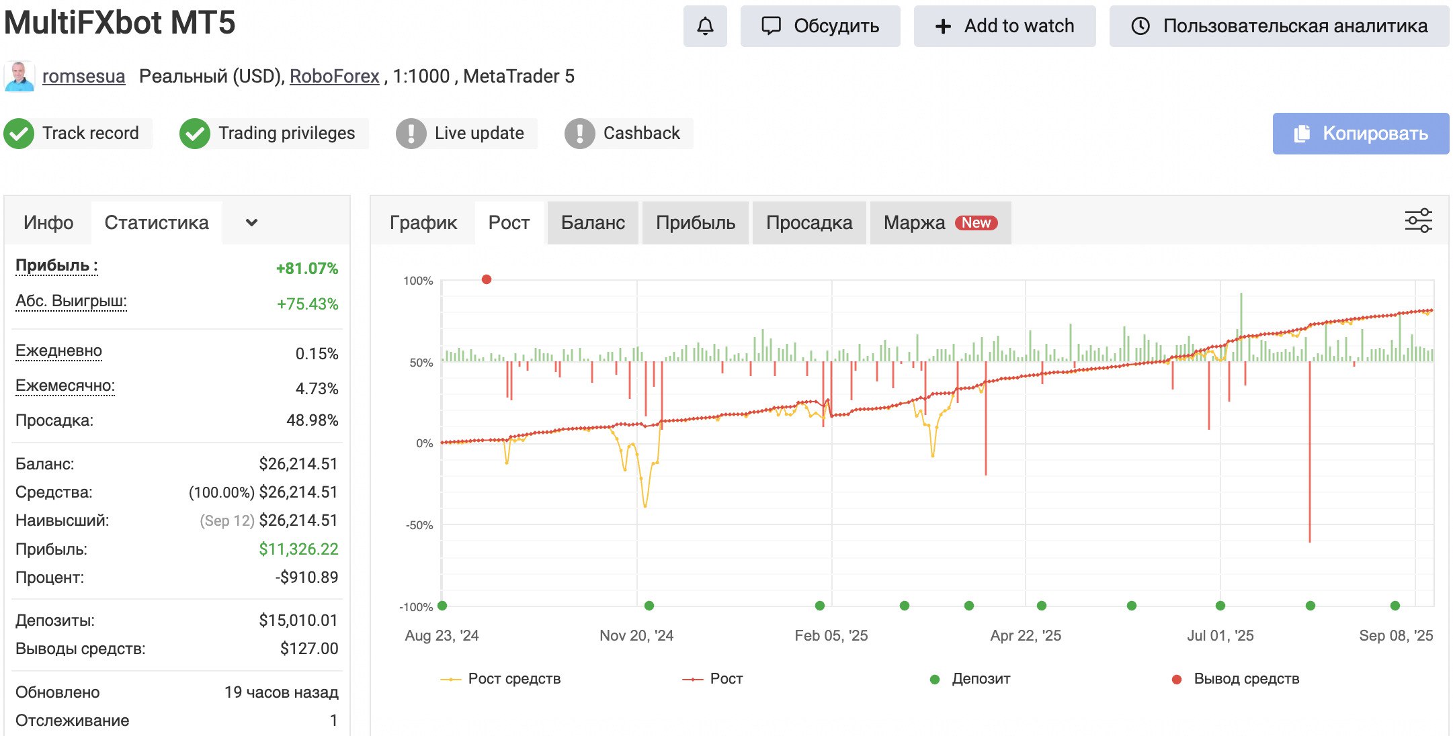Switch to the Баланс chart tab
Image resolution: width=1453 pixels, height=736 pixels.
tap(592, 223)
